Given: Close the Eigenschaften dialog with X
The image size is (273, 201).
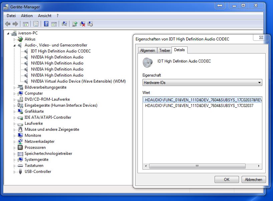Looking at the screenshot, I should [261, 37].
